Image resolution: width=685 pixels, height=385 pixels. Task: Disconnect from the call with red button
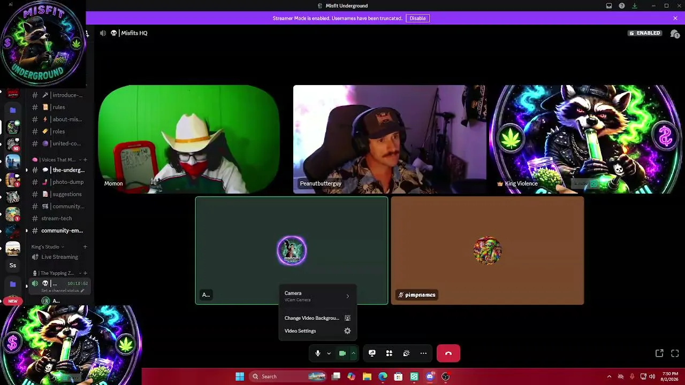click(448, 353)
